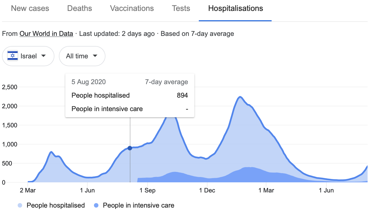
Task: Select the Tests tab
Action: point(181,8)
